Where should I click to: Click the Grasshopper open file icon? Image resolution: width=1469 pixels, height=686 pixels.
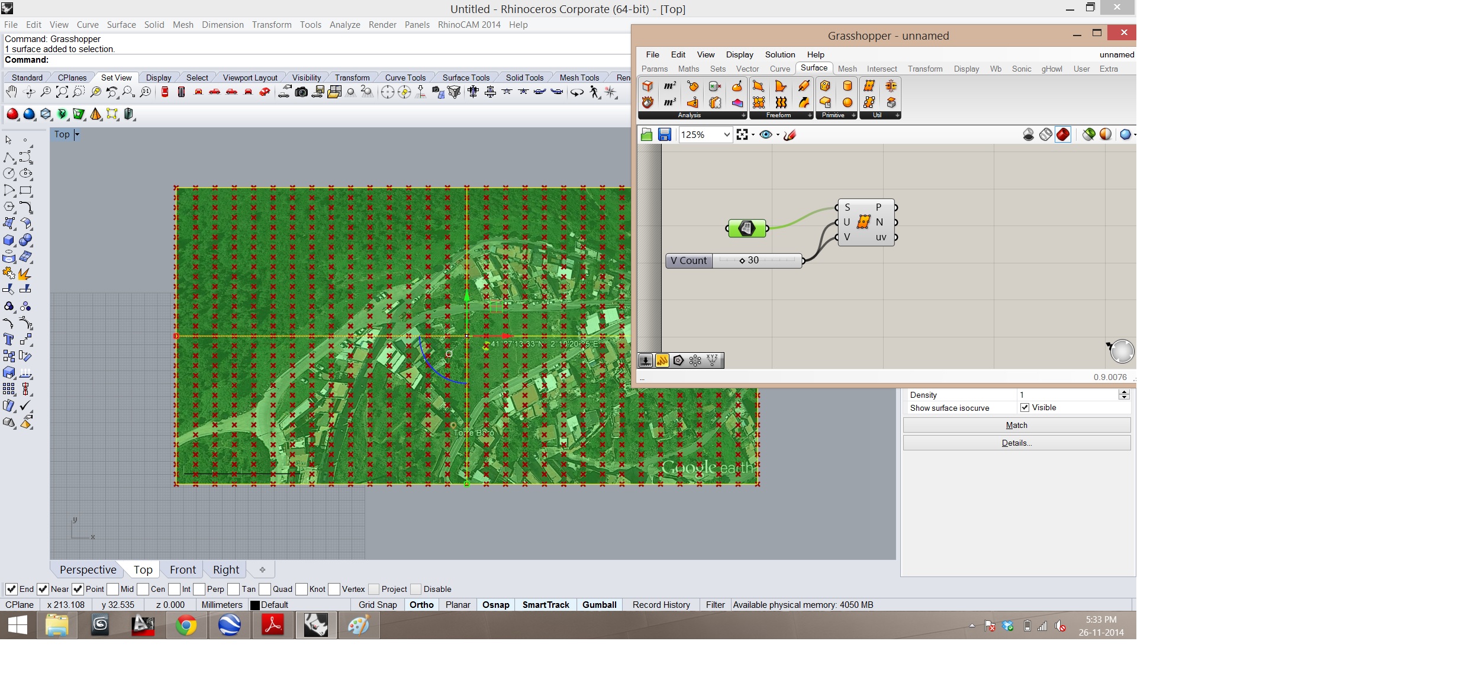(x=646, y=135)
